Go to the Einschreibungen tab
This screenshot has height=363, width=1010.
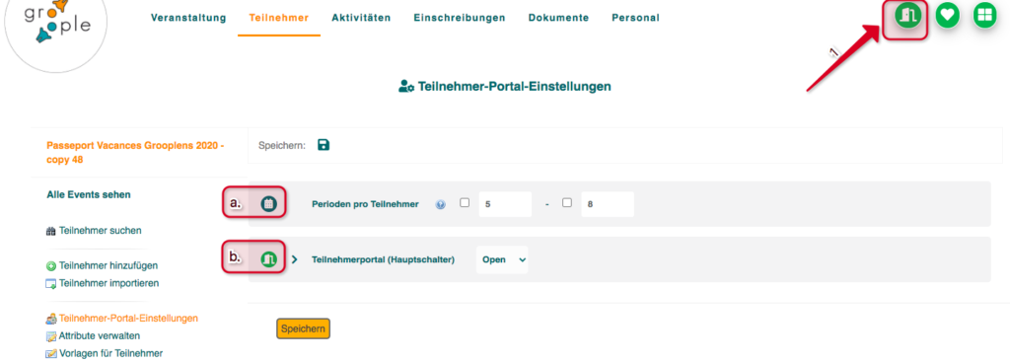pos(460,18)
